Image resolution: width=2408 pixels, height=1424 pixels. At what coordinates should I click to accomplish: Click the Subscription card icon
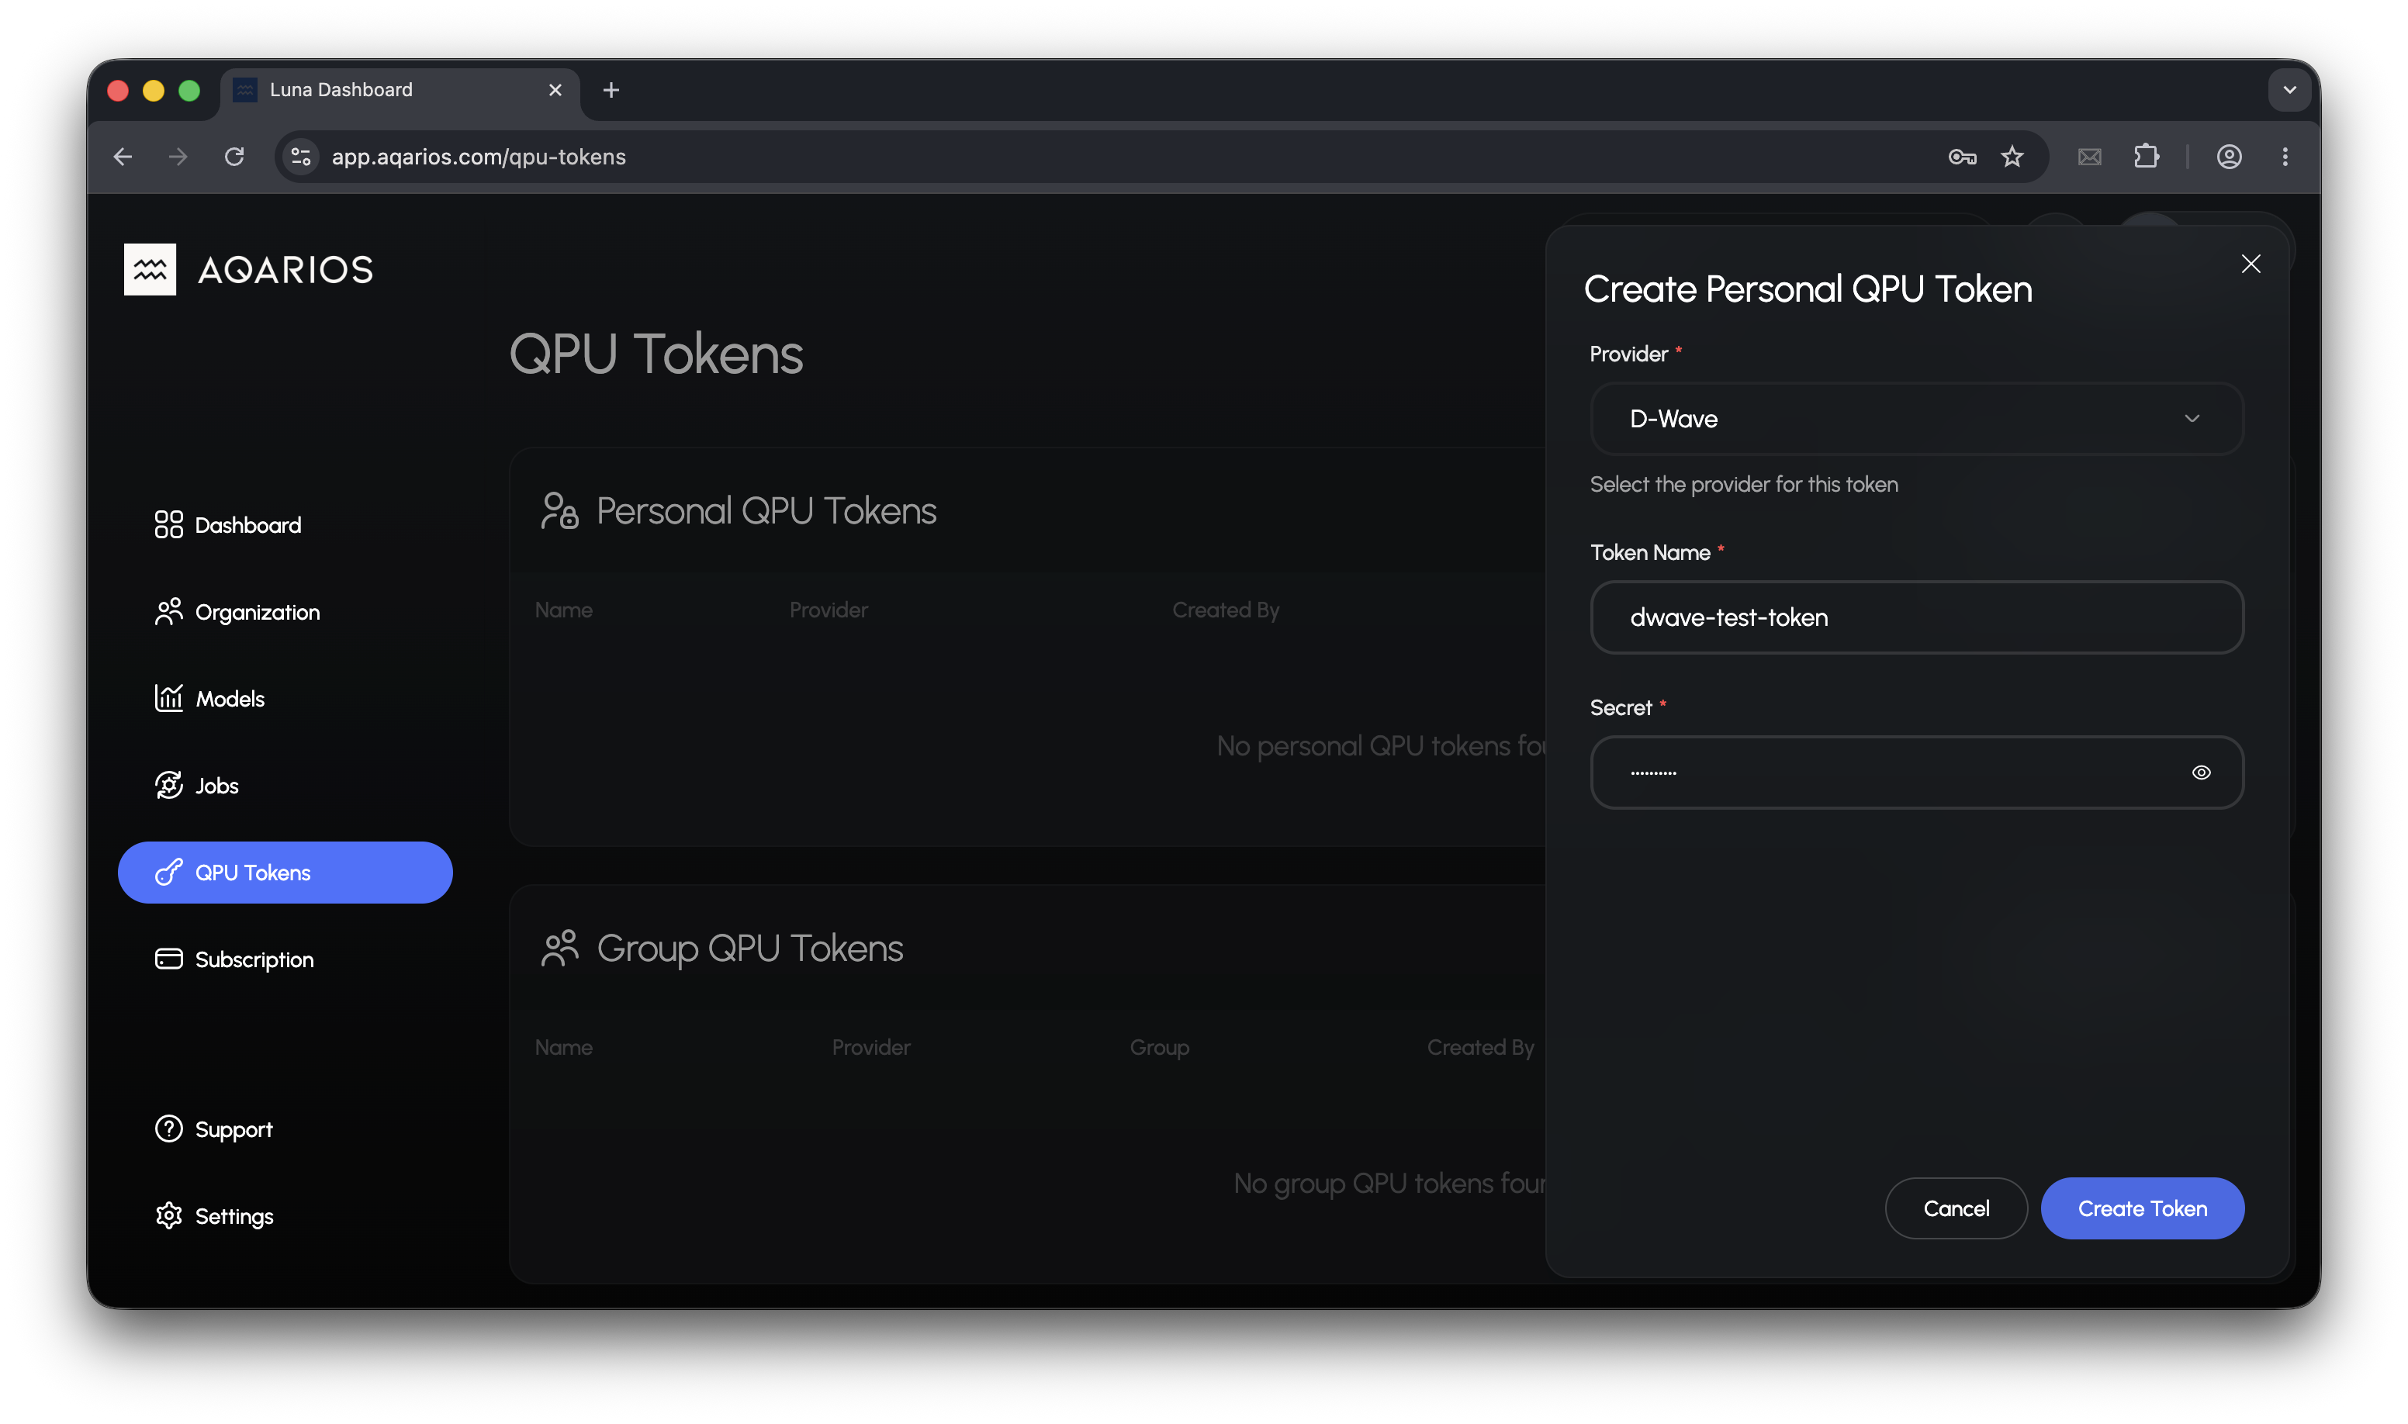click(x=169, y=959)
